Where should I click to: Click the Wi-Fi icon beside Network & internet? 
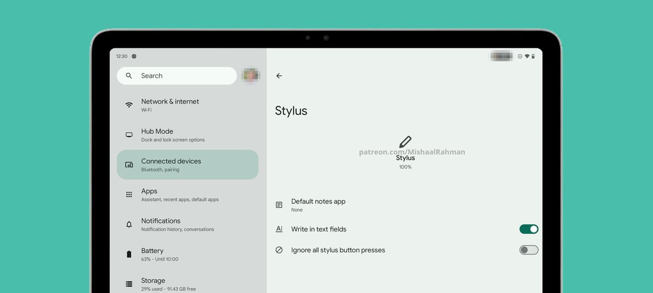coord(129,105)
